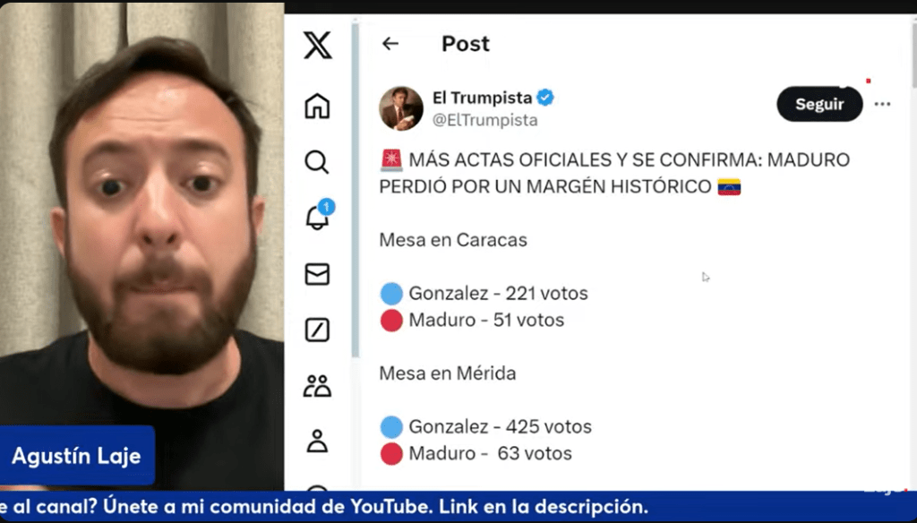
Task: Open the @ElTrumpista handle link
Action: click(484, 120)
